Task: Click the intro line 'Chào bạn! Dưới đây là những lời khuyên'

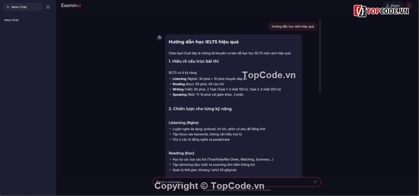Action: (x=230, y=53)
